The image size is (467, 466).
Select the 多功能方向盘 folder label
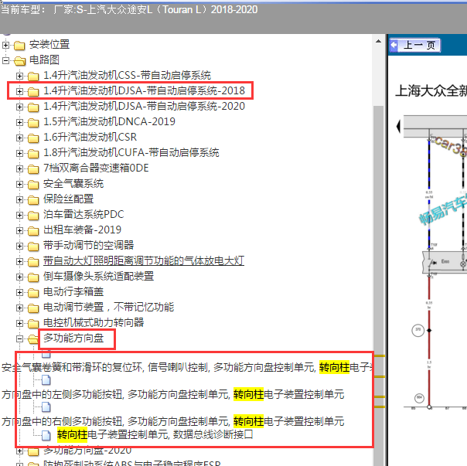(73, 338)
